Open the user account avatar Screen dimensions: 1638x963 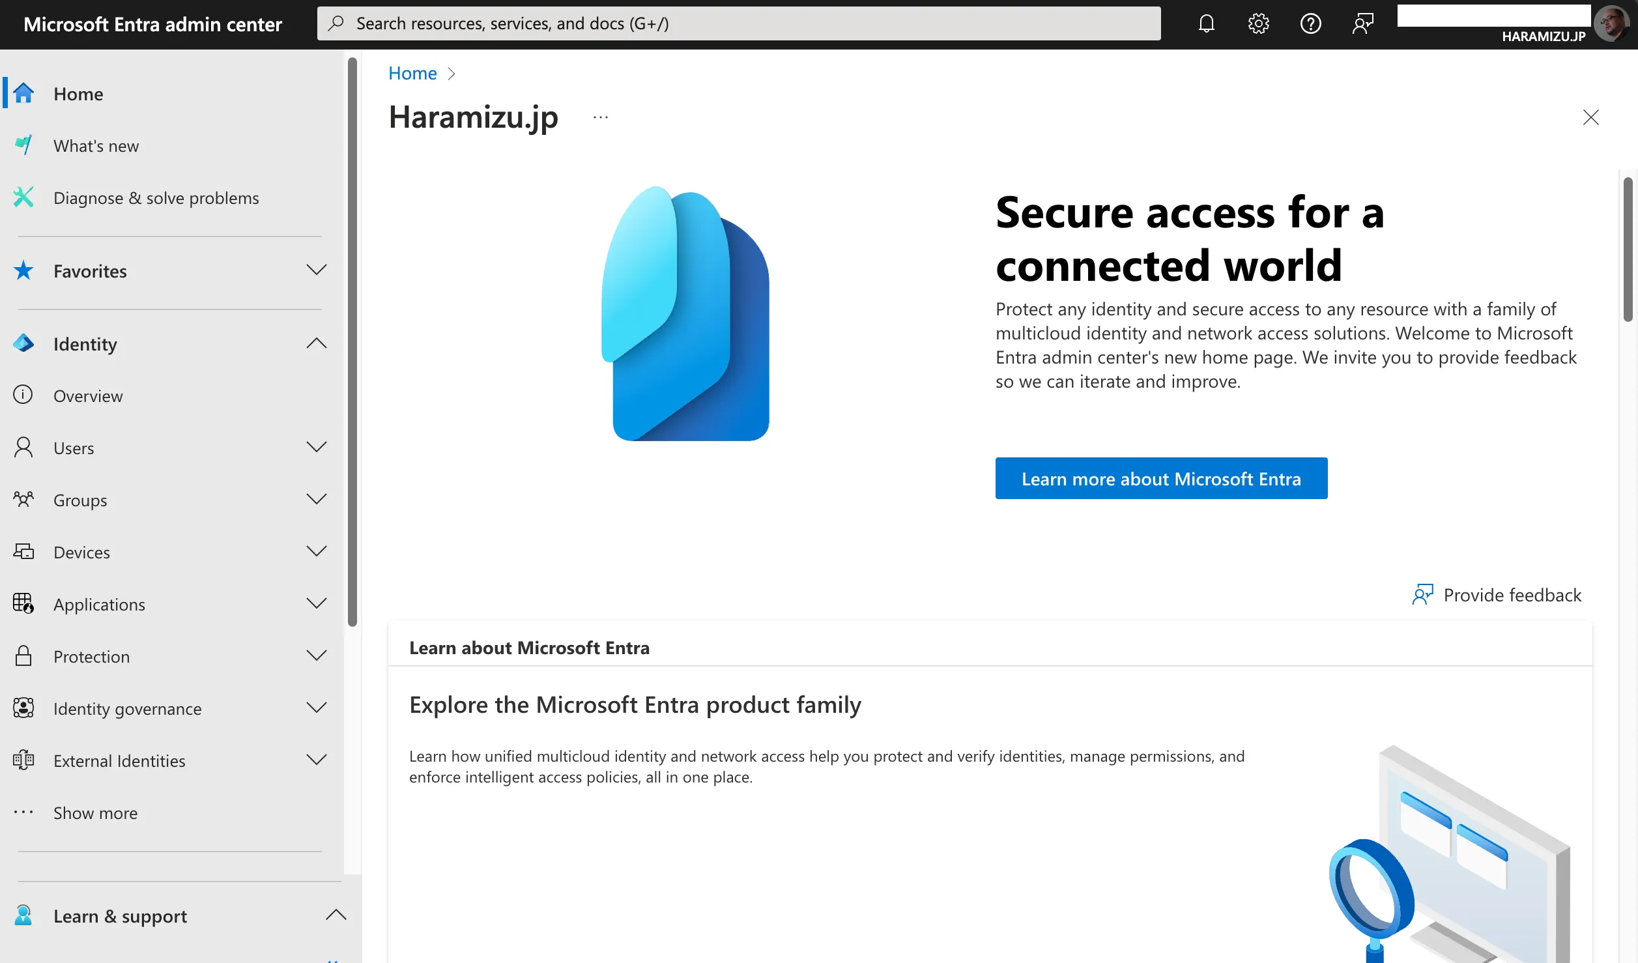(1611, 23)
